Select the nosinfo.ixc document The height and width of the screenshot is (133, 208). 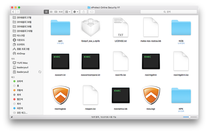(x=120, y=61)
